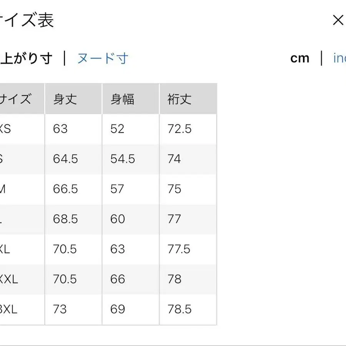Display measurements in cm

coord(300,58)
